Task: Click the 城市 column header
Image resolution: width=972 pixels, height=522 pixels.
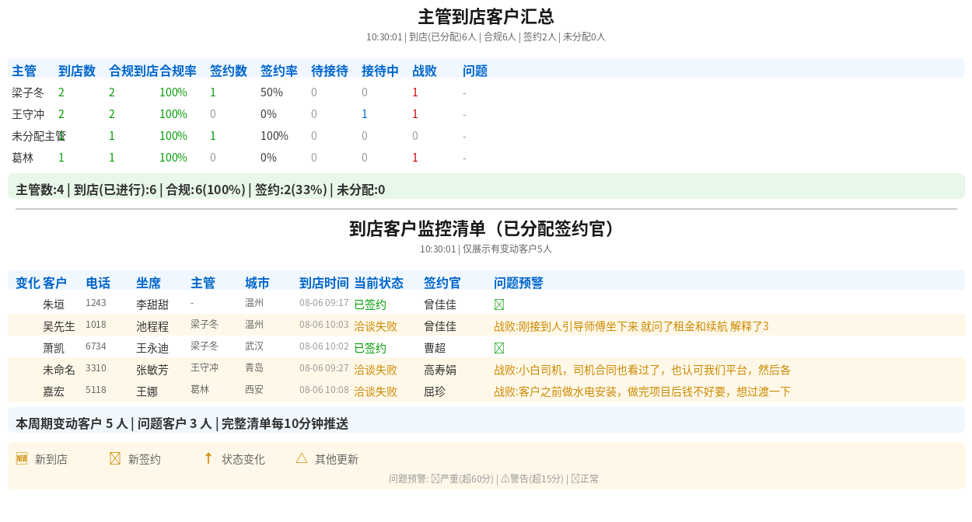Action: 257,283
